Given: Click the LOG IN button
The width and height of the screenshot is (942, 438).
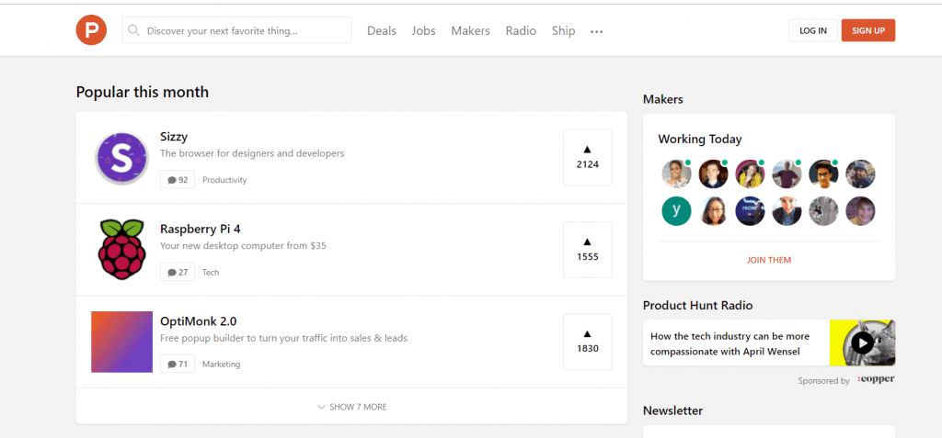Looking at the screenshot, I should coord(813,30).
